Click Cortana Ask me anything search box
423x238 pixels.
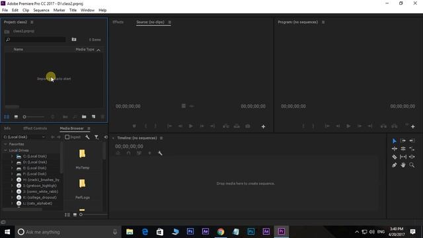67,232
